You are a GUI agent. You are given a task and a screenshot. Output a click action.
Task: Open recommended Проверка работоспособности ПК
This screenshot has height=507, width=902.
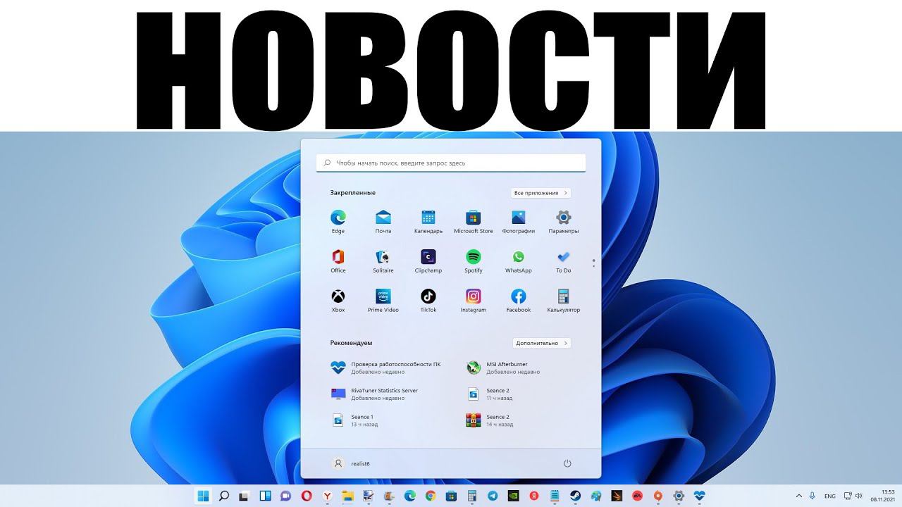pos(386,368)
